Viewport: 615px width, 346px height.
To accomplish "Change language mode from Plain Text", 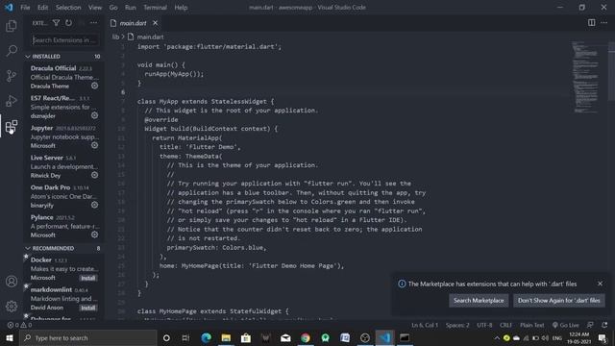I will [x=531, y=325].
